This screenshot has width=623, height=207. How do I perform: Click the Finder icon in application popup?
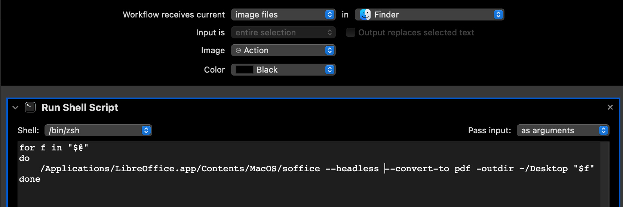point(365,15)
